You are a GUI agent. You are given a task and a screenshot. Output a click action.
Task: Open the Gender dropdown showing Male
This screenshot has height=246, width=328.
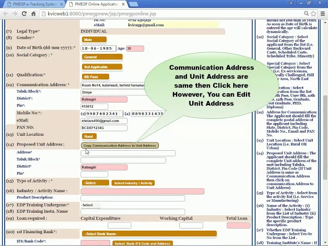[x=94, y=39]
